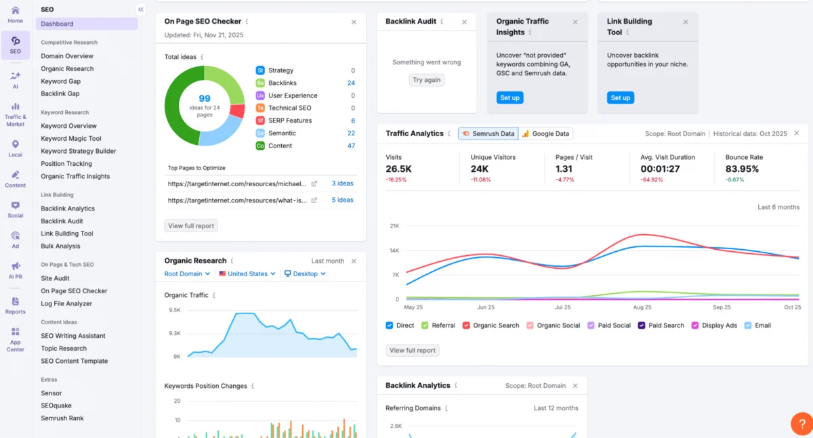Open the Home section in left rail

15,14
